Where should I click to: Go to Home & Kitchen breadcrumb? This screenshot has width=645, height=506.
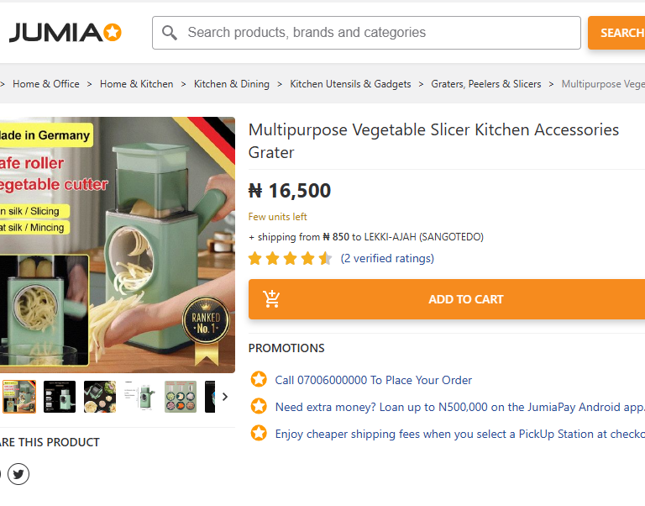pos(136,84)
